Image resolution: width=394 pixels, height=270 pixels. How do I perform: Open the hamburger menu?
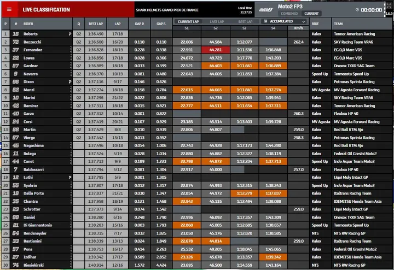point(9,9)
